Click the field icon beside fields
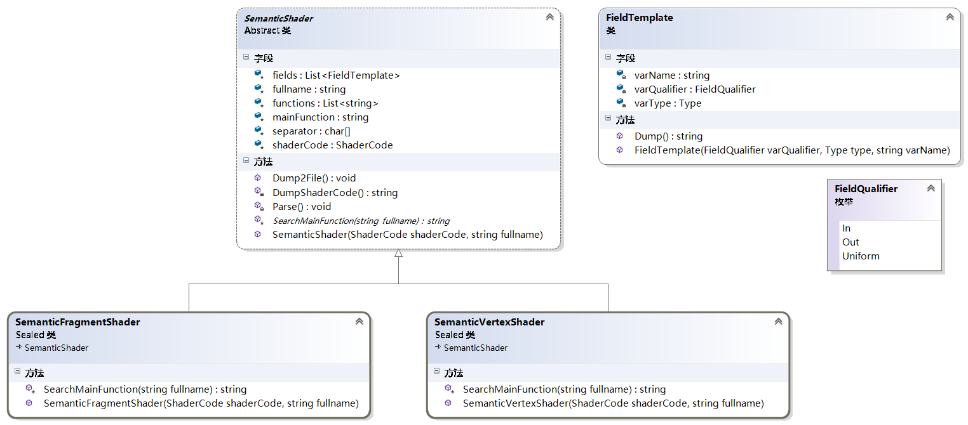968x425 pixels. 259,75
